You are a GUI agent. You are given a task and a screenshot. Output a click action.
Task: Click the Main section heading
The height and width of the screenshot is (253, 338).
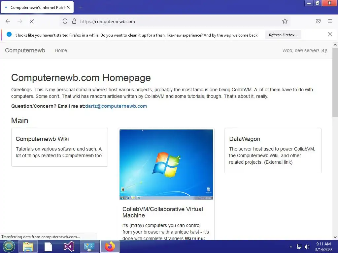pyautogui.click(x=19, y=121)
